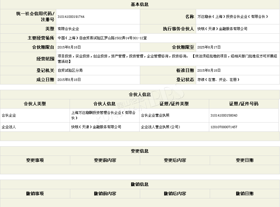Click 快钱（天津）金融服务有限公司 in the 企业法人 row

tap(96, 127)
